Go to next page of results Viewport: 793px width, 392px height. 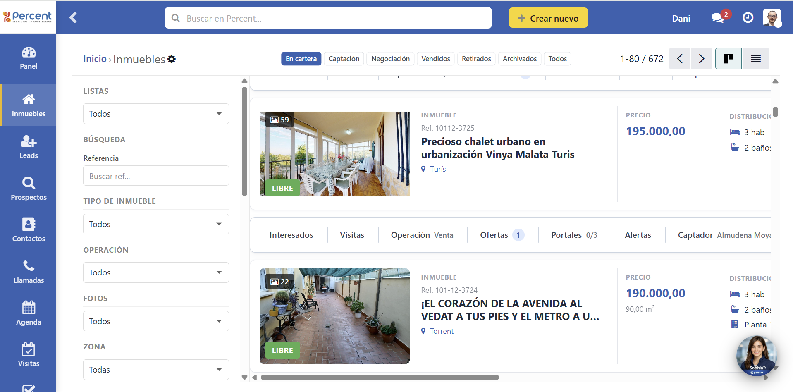pyautogui.click(x=701, y=59)
